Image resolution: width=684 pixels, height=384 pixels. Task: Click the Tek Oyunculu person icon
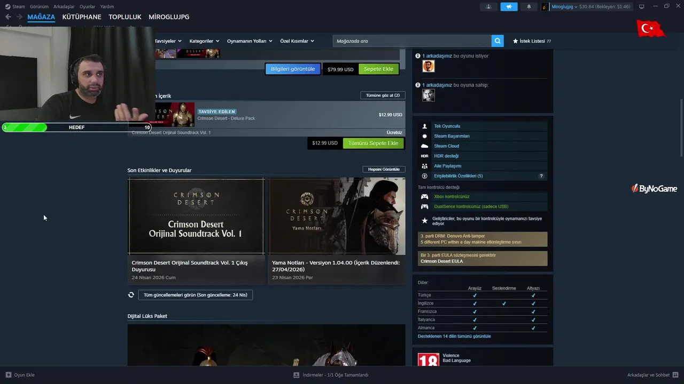pos(425,126)
